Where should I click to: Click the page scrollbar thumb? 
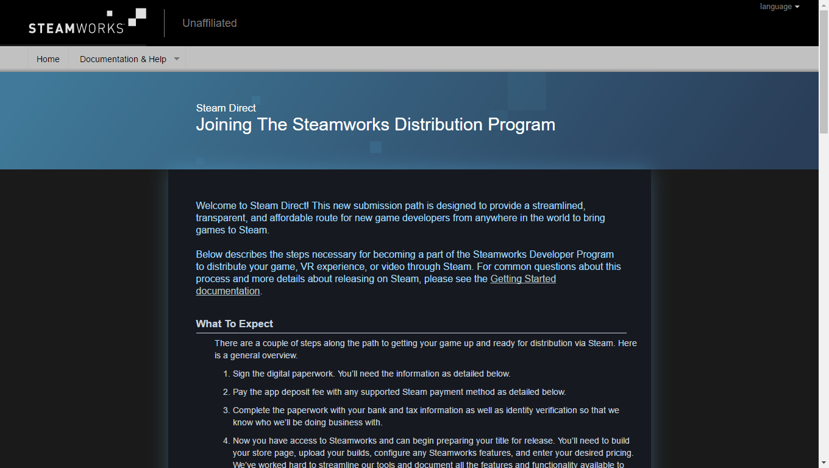point(824,72)
